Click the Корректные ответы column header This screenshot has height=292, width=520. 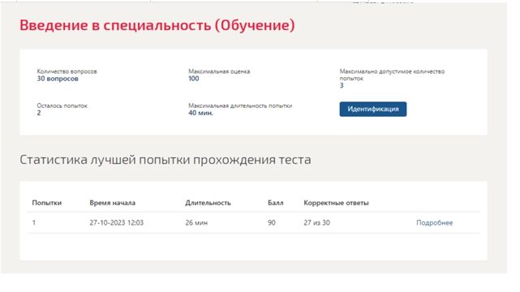[x=336, y=203]
